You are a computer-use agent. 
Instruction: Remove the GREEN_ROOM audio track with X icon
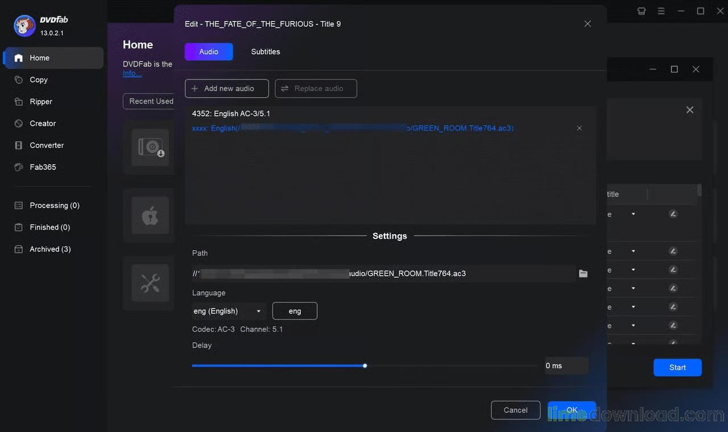pos(579,128)
